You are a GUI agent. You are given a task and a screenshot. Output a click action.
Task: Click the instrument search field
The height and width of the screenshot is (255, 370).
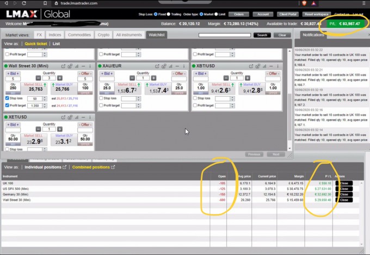pos(225,35)
